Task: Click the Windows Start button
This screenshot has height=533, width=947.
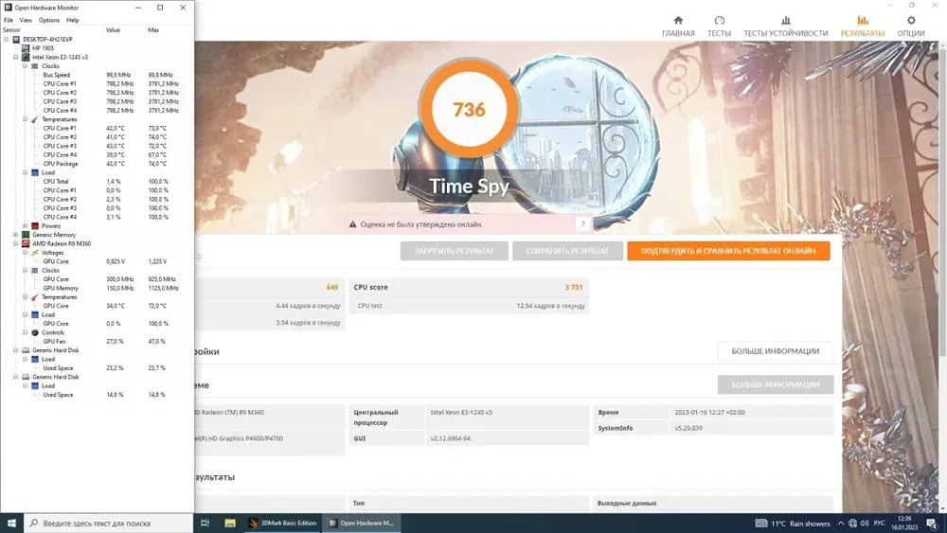Action: [11, 523]
